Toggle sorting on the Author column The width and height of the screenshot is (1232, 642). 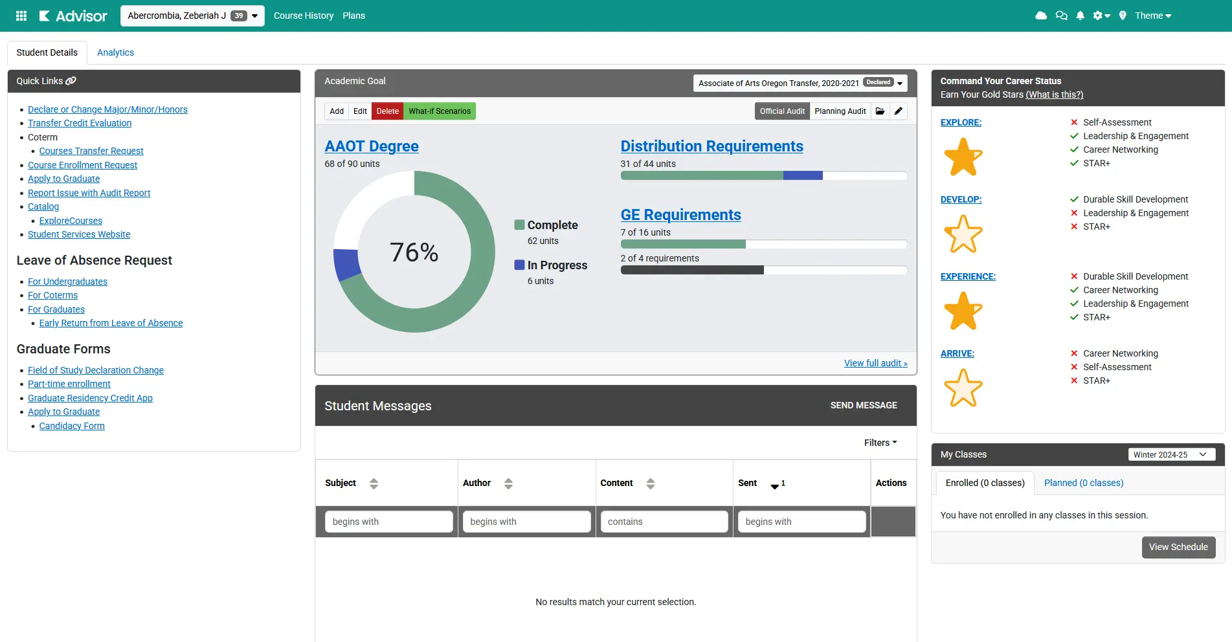tap(509, 483)
